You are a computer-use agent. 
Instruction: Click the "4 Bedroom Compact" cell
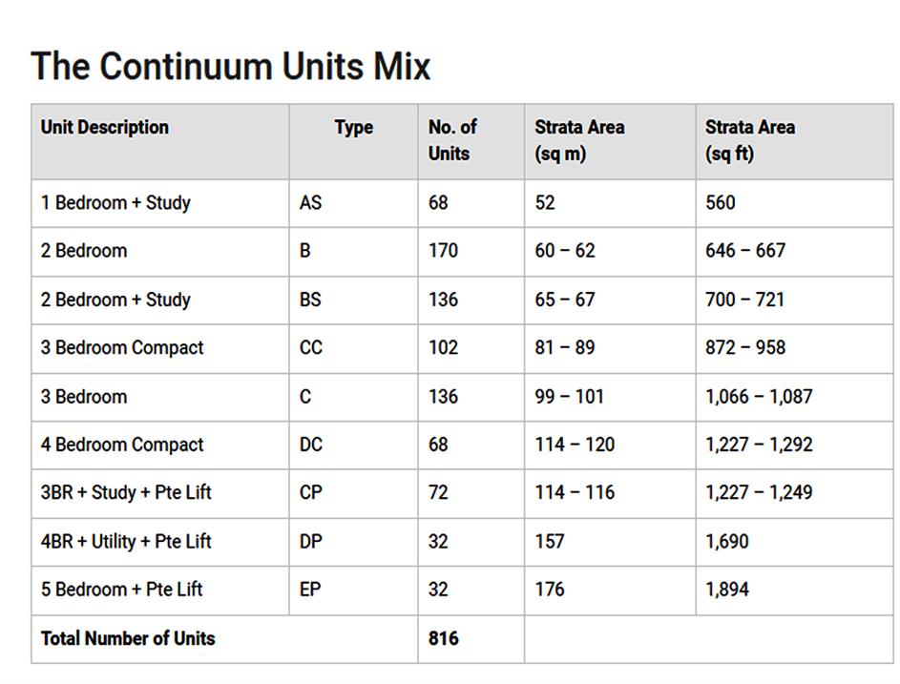click(122, 445)
